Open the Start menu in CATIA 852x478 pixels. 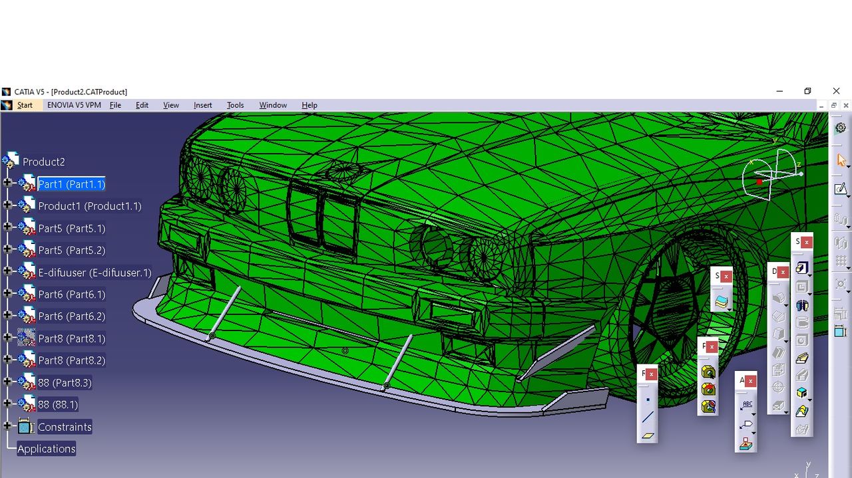pos(25,105)
